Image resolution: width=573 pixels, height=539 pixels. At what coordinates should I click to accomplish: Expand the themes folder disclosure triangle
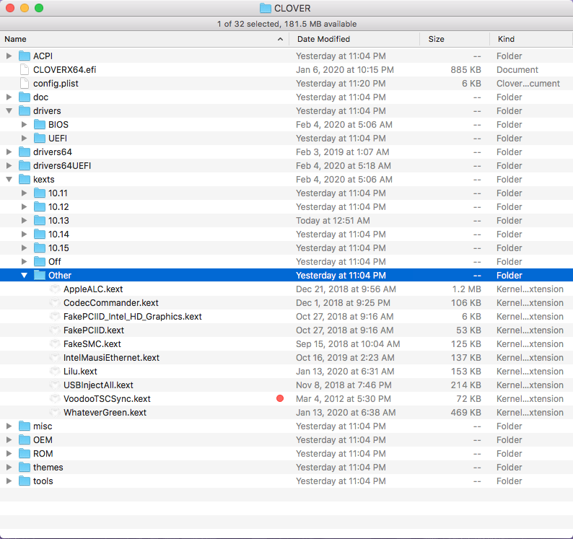tap(9, 467)
